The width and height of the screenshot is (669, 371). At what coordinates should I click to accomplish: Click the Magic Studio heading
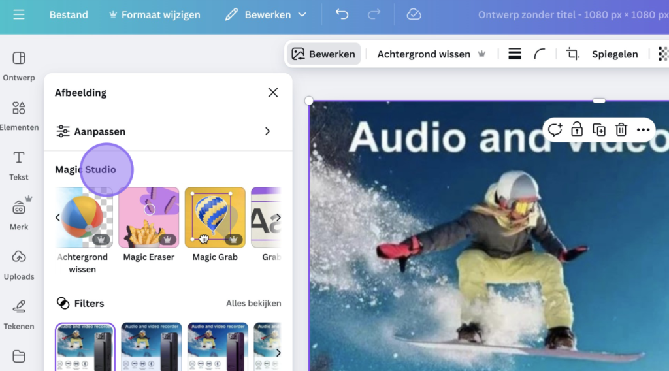tap(86, 169)
